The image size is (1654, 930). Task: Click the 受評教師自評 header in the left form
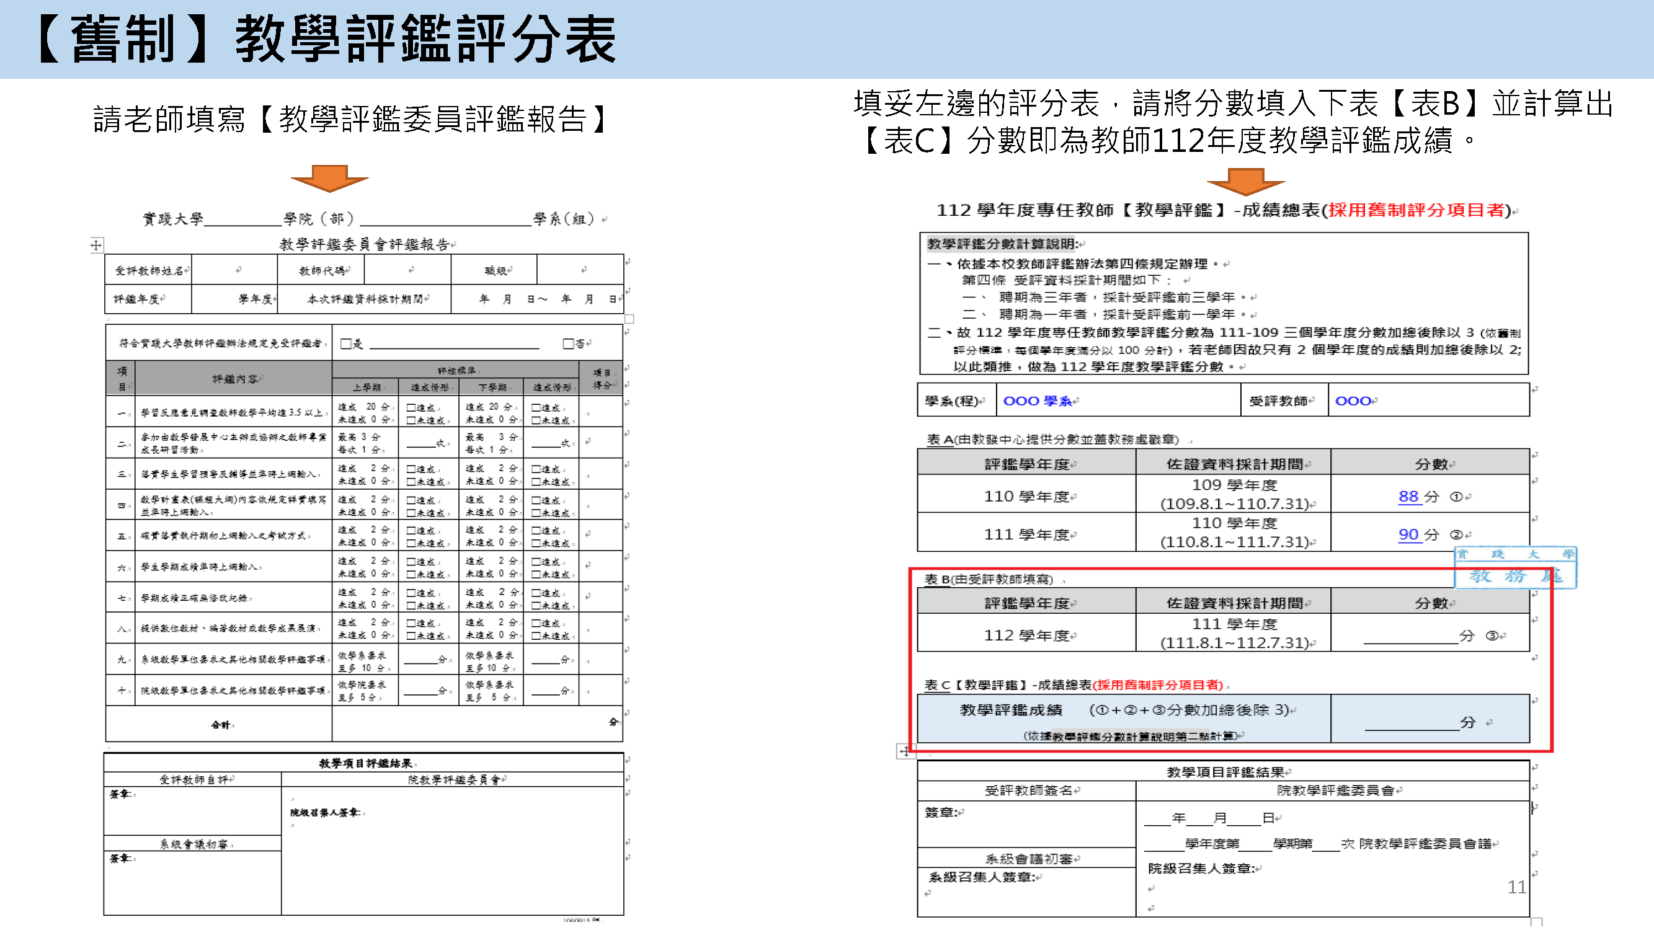[195, 780]
